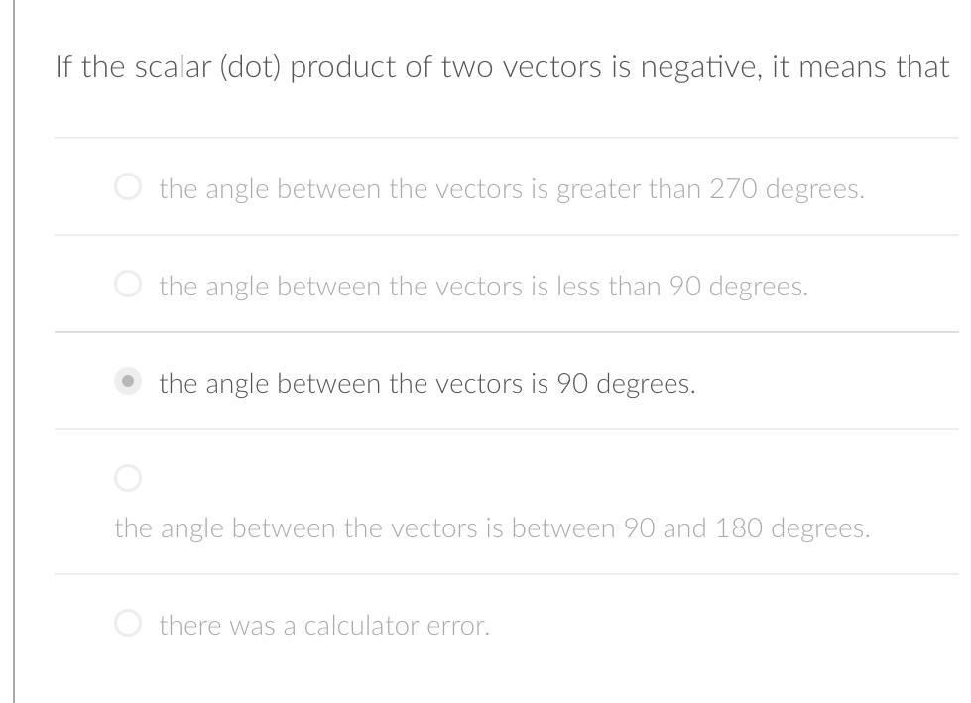The height and width of the screenshot is (703, 971).
Task: Click 'there was a calculator error' text
Action: tap(324, 624)
